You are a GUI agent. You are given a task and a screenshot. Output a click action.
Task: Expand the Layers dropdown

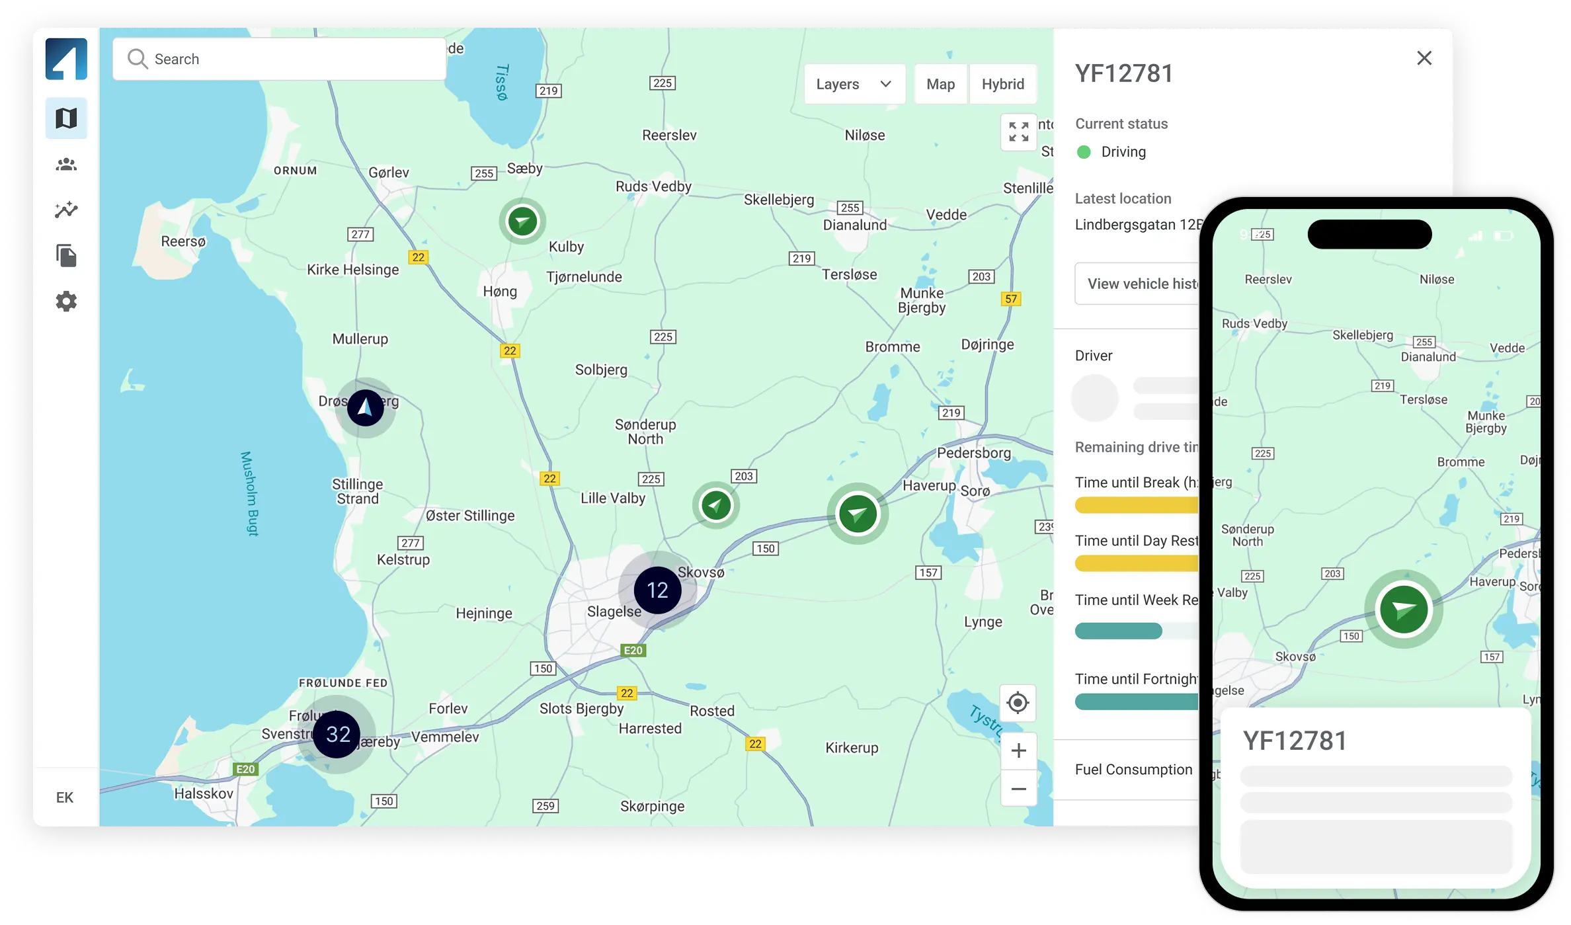pos(854,84)
